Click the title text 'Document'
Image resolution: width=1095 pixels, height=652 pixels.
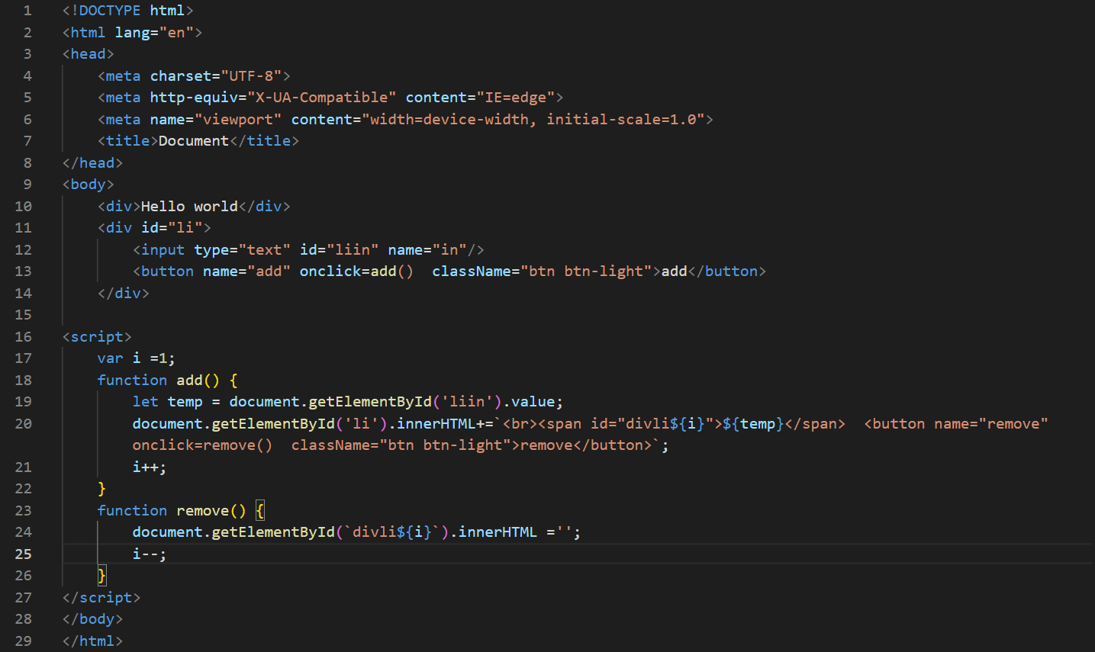click(193, 140)
